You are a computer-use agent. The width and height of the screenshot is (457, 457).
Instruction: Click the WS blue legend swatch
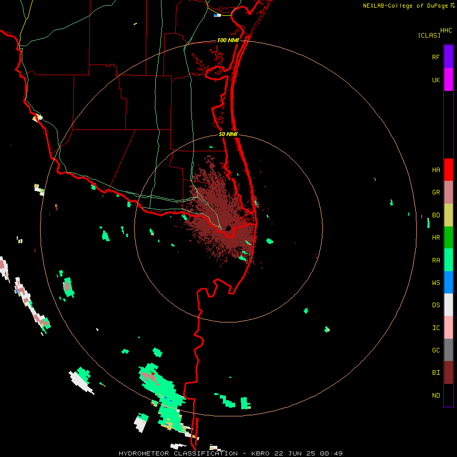tap(448, 282)
